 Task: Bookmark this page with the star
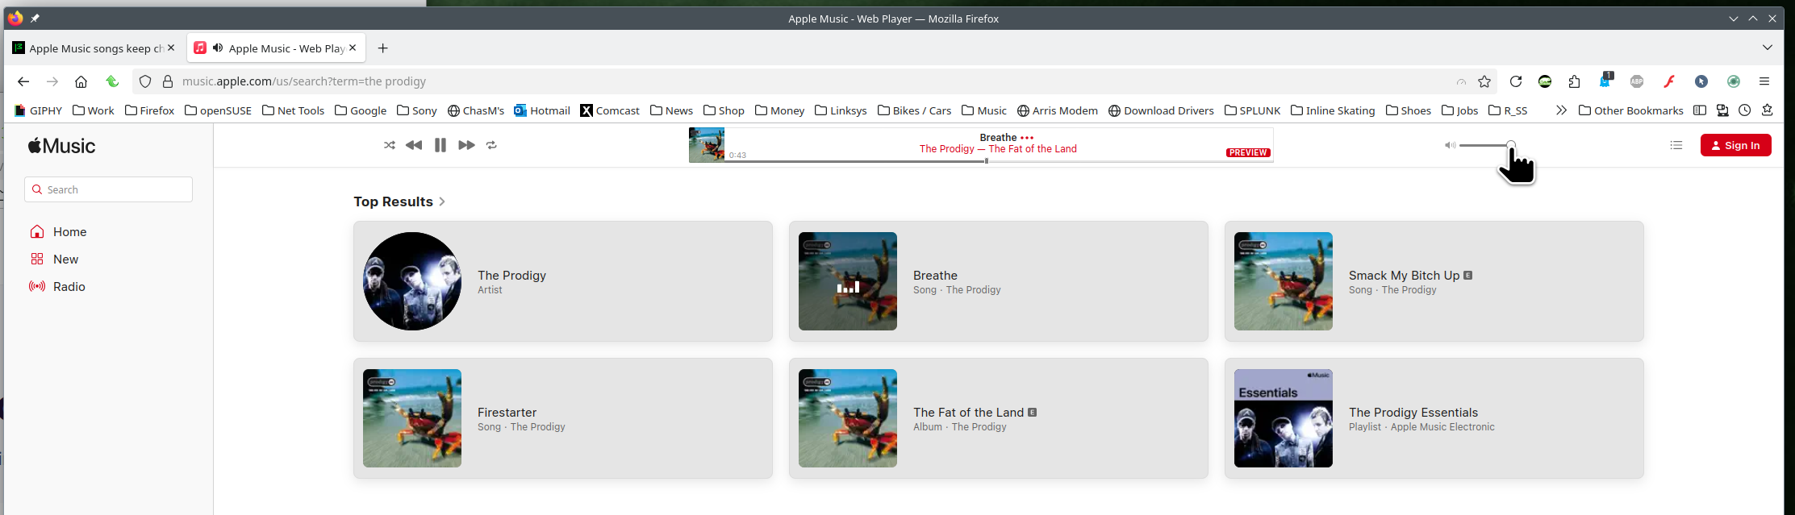[1484, 81]
